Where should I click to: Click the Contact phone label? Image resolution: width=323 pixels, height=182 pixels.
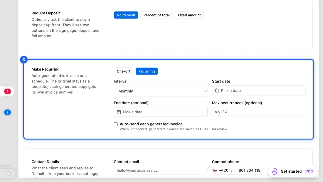tap(225, 162)
